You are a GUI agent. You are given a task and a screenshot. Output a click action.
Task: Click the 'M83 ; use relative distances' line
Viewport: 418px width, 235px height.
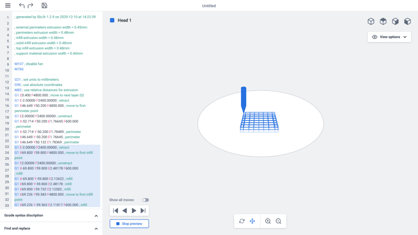(46, 90)
